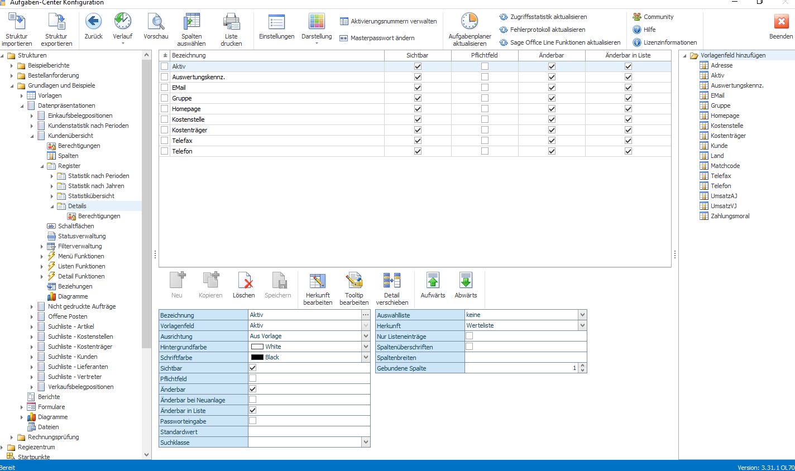Enable Pflichtfeld for the Gruppe row

point(485,98)
